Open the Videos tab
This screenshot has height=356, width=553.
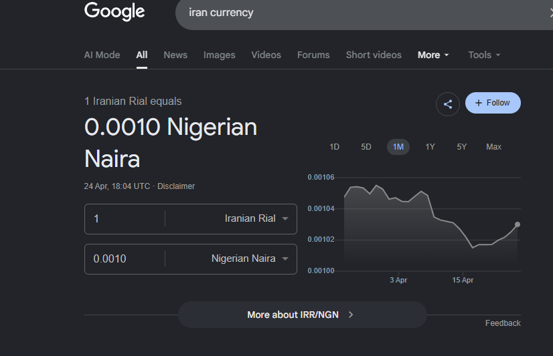coord(266,55)
